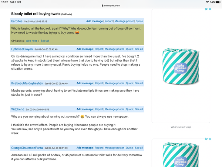Open Itsabeautifuldayheyhey profile

27,83
